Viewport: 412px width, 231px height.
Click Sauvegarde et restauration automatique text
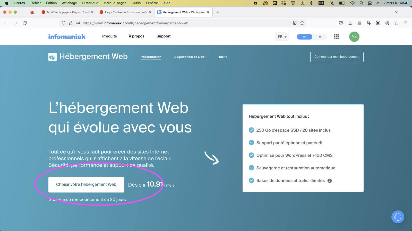click(296, 168)
